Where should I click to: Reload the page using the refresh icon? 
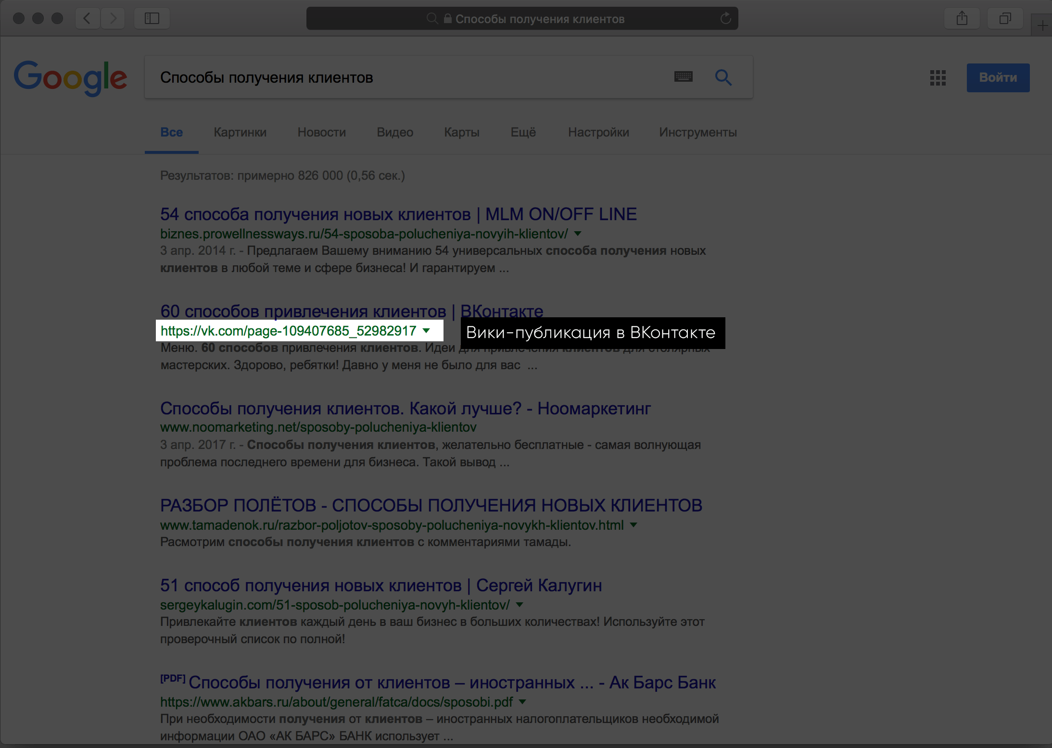(x=725, y=19)
